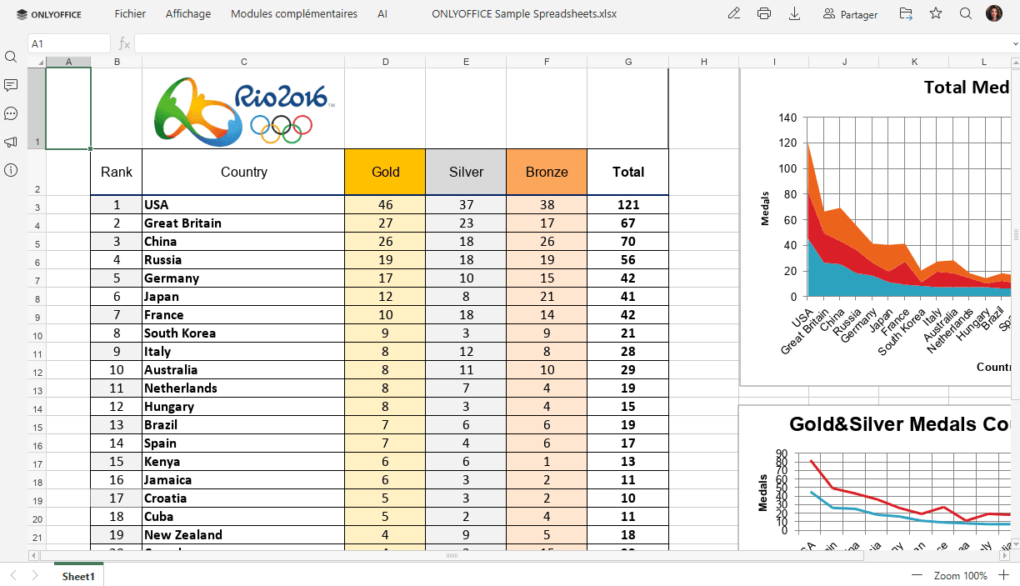
Task: Click the pencil edit icon
Action: (733, 13)
